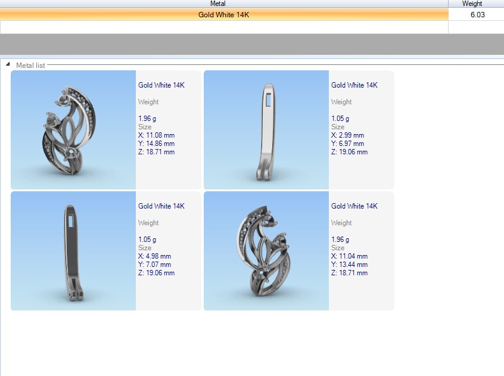
Task: Select the highlighted Gold White 14K row
Action: [x=223, y=14]
